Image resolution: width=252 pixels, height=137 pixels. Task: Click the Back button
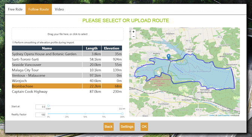tap(108, 127)
